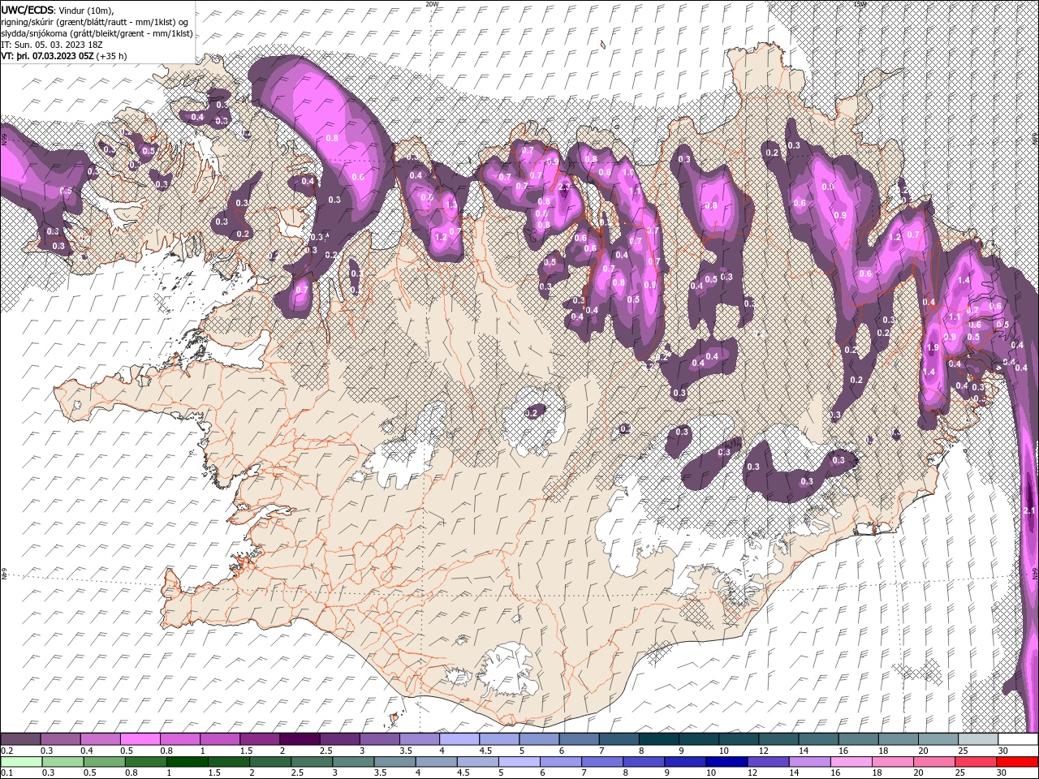The image size is (1039, 779).
Task: Select the 25 red-pink rain scale swatch
Action: point(975,762)
